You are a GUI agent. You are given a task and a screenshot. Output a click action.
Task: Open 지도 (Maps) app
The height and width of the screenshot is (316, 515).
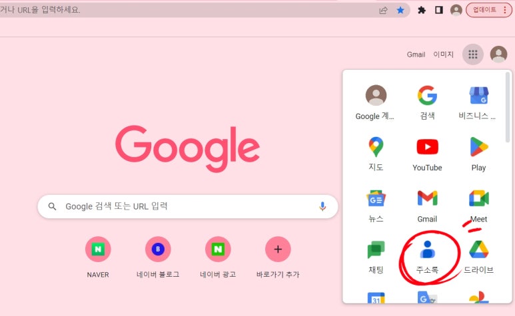point(376,154)
